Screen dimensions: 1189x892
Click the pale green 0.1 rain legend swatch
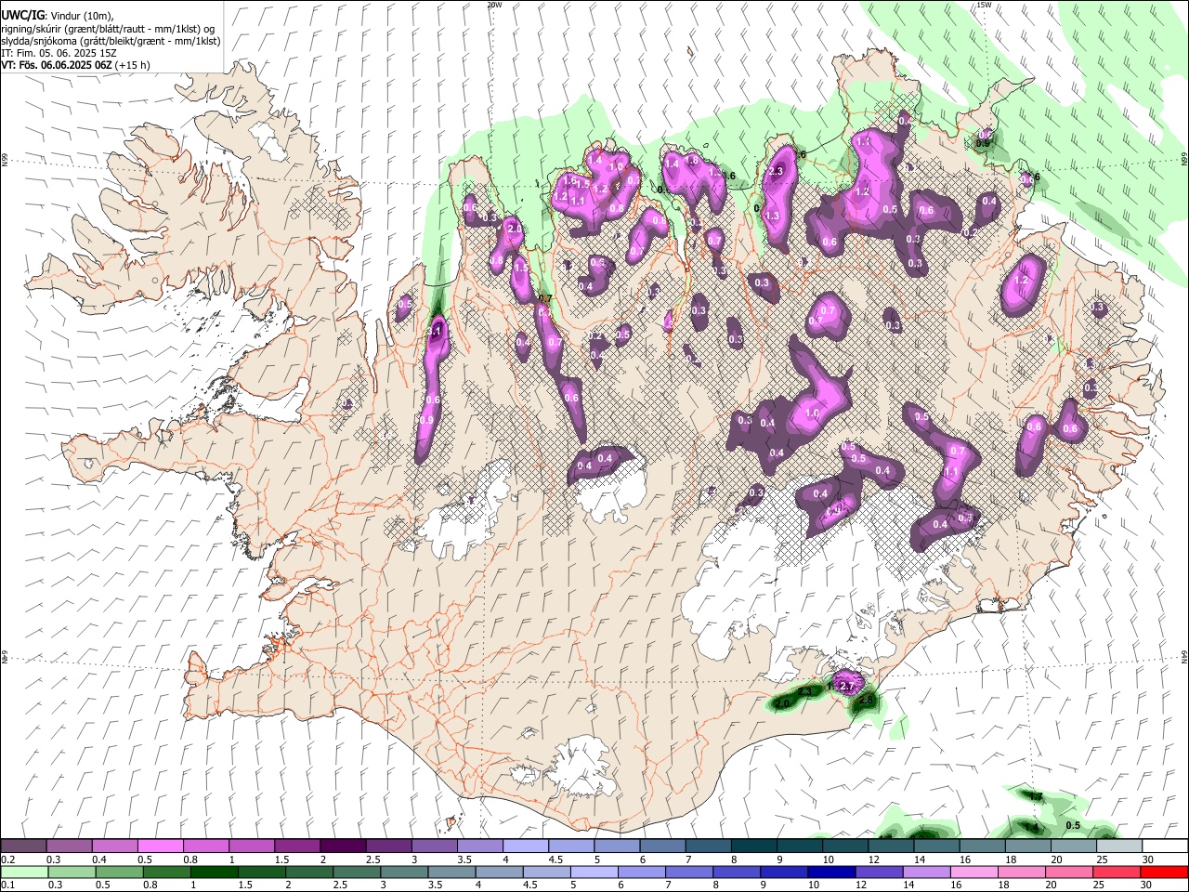point(23,872)
